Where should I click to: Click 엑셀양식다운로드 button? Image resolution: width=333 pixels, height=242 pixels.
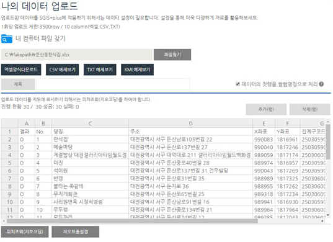pos(21,69)
